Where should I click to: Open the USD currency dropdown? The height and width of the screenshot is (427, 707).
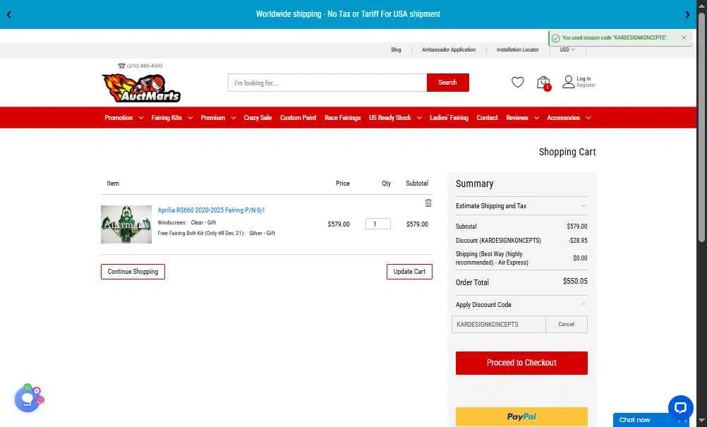coord(567,49)
